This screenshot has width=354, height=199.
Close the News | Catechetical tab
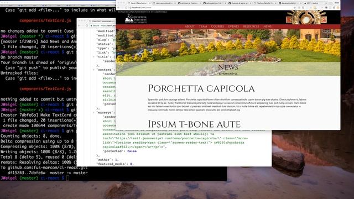click(x=150, y=3)
